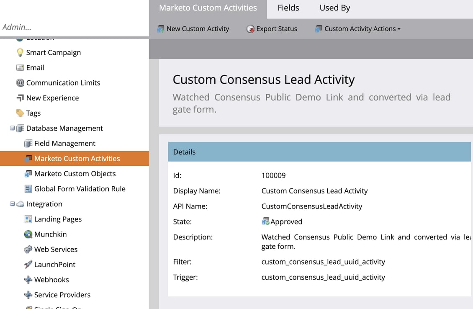
Task: Switch to the Used By tab
Action: click(x=334, y=8)
